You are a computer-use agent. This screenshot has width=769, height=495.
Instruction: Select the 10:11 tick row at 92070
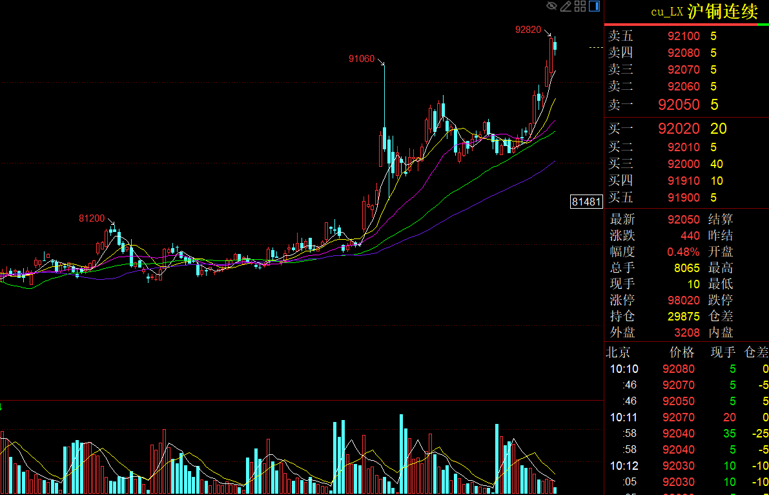(678, 417)
